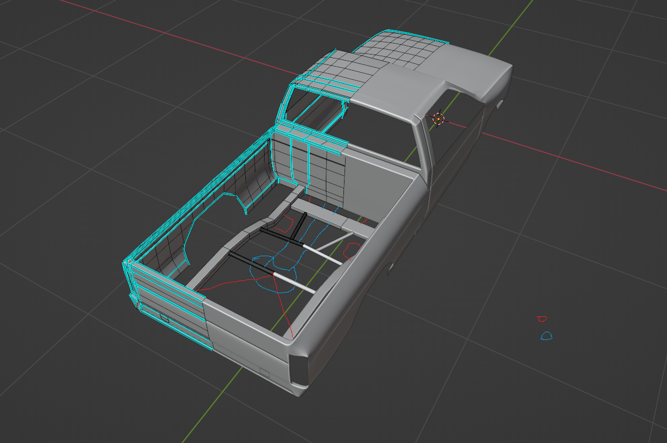Image resolution: width=667 pixels, height=443 pixels.
Task: Select the small blue curve outside the truck
Action: [546, 336]
